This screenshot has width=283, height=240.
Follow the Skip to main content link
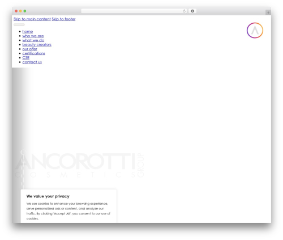[32, 19]
